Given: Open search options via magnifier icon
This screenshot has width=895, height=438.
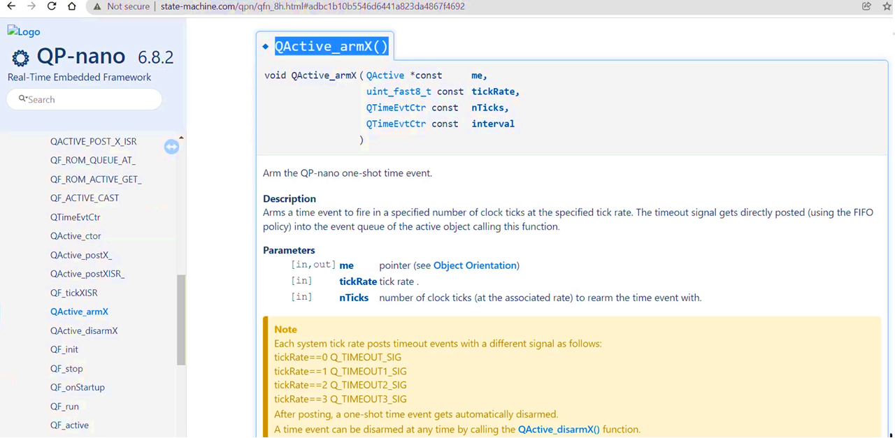Looking at the screenshot, I should click(x=23, y=99).
